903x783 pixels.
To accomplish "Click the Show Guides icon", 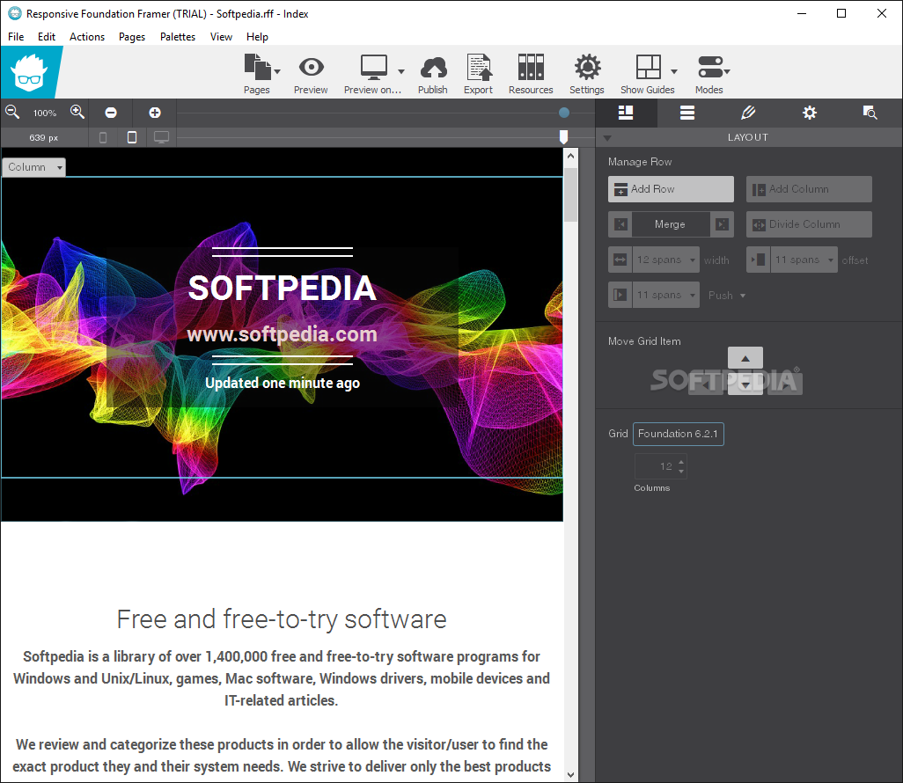I will coord(649,68).
